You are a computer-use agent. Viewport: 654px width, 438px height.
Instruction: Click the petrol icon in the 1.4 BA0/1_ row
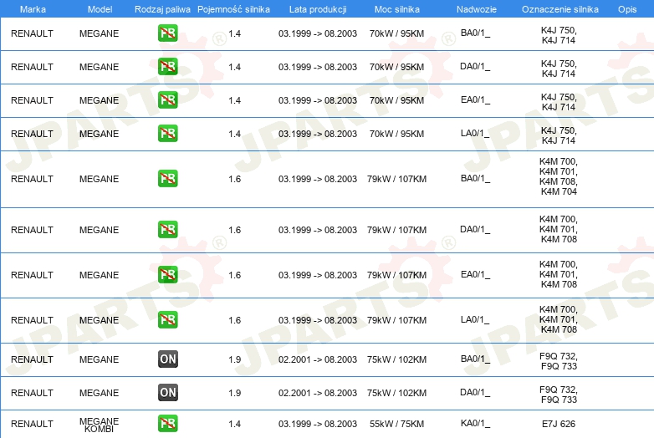pyautogui.click(x=168, y=33)
